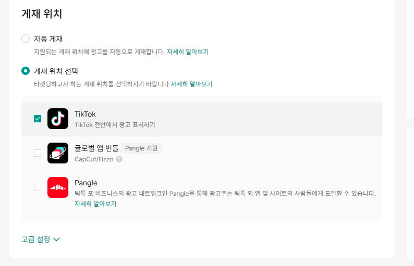Click the Pangle 지원 badge
Image resolution: width=414 pixels, height=266 pixels.
(142, 148)
